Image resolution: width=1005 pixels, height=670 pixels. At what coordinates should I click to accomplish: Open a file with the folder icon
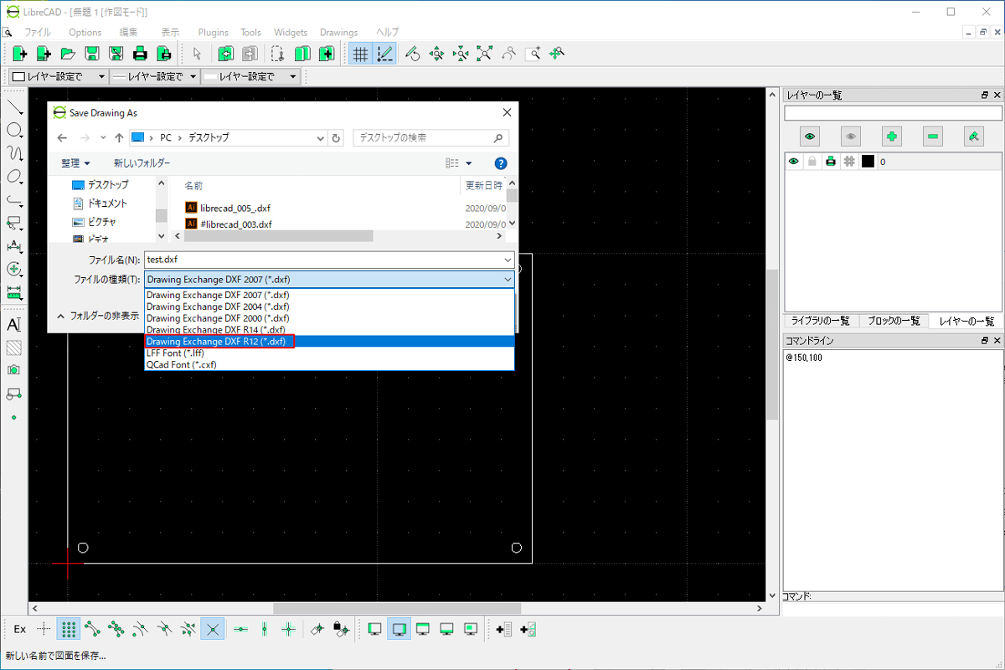(x=68, y=54)
